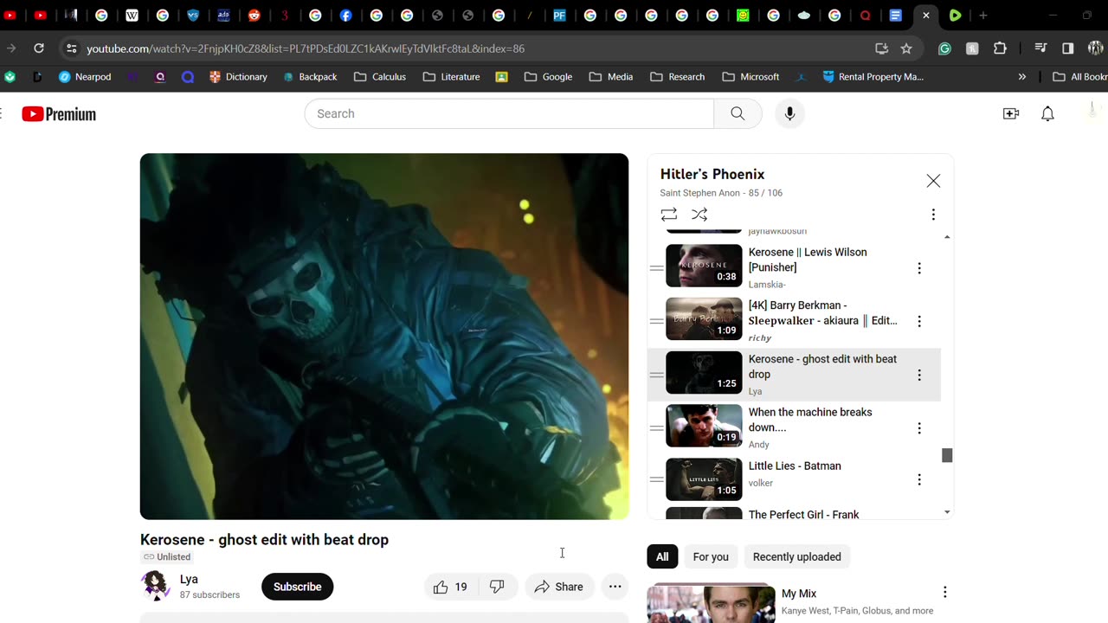Image resolution: width=1108 pixels, height=623 pixels.
Task: Open the Lya channel name link
Action: [x=189, y=580]
